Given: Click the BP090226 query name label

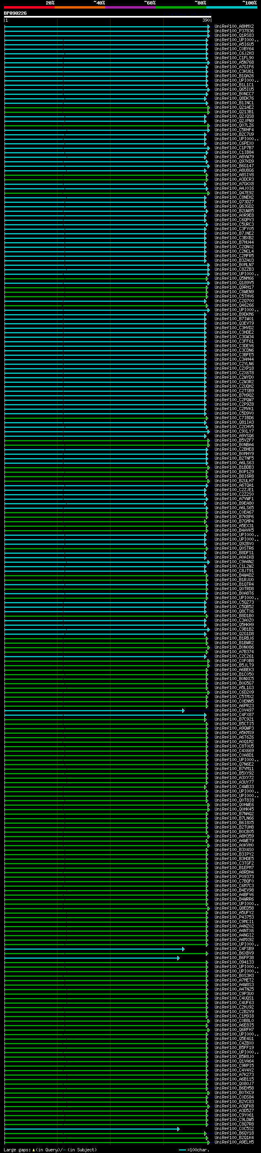Looking at the screenshot, I should (x=15, y=13).
